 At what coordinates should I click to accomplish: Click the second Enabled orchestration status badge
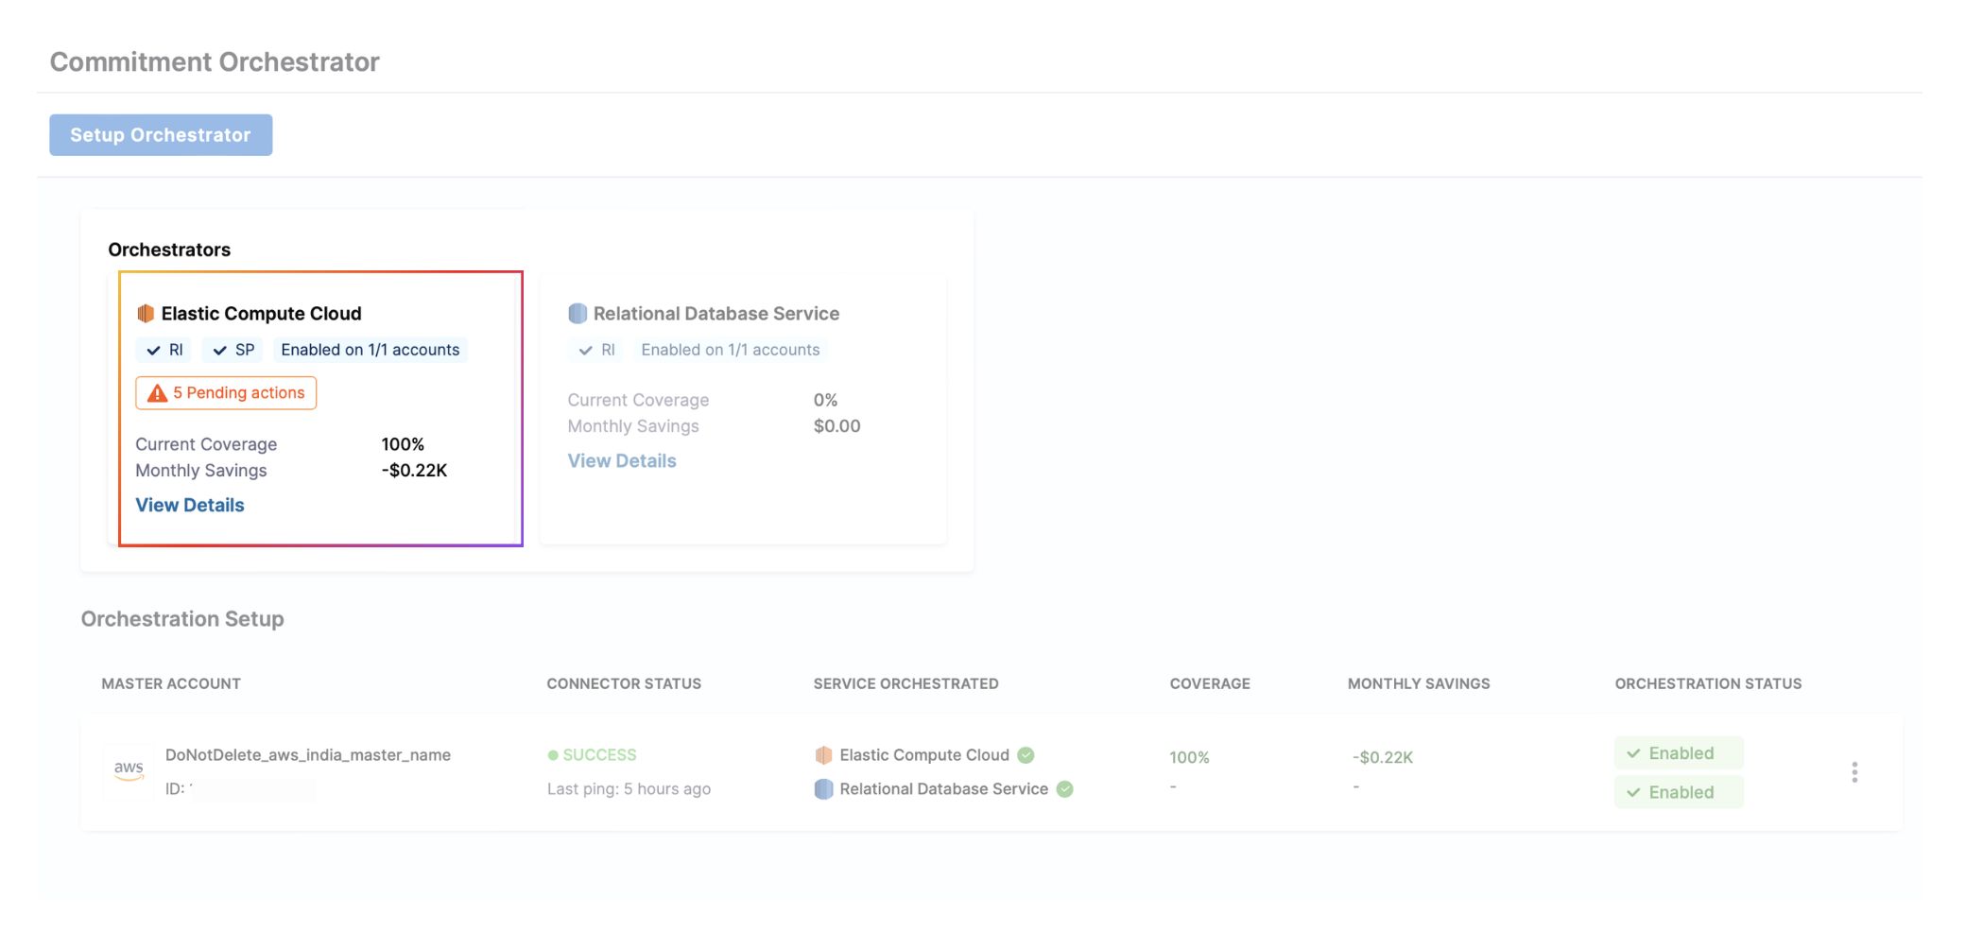tap(1678, 792)
